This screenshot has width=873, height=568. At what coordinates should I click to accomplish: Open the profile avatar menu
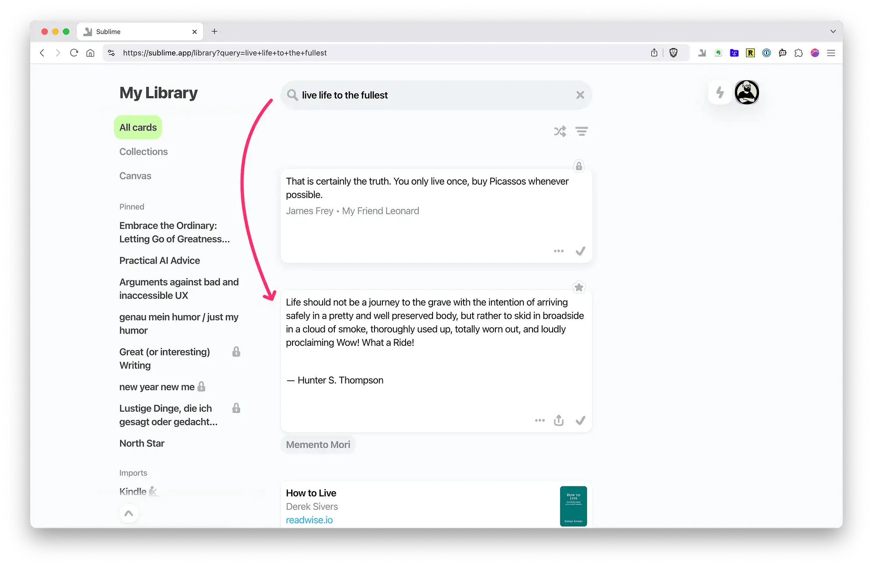pyautogui.click(x=746, y=93)
